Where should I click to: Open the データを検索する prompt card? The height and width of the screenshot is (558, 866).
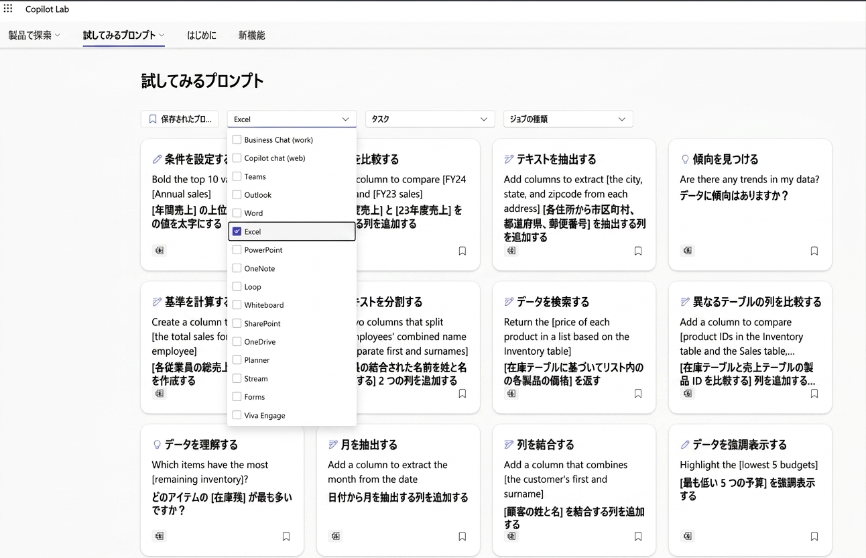[574, 347]
